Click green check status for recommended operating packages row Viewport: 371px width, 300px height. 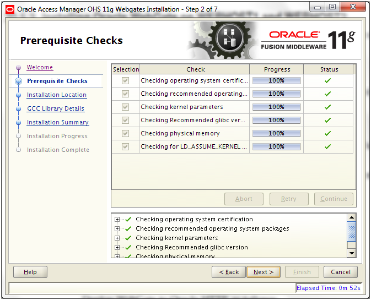327,94
